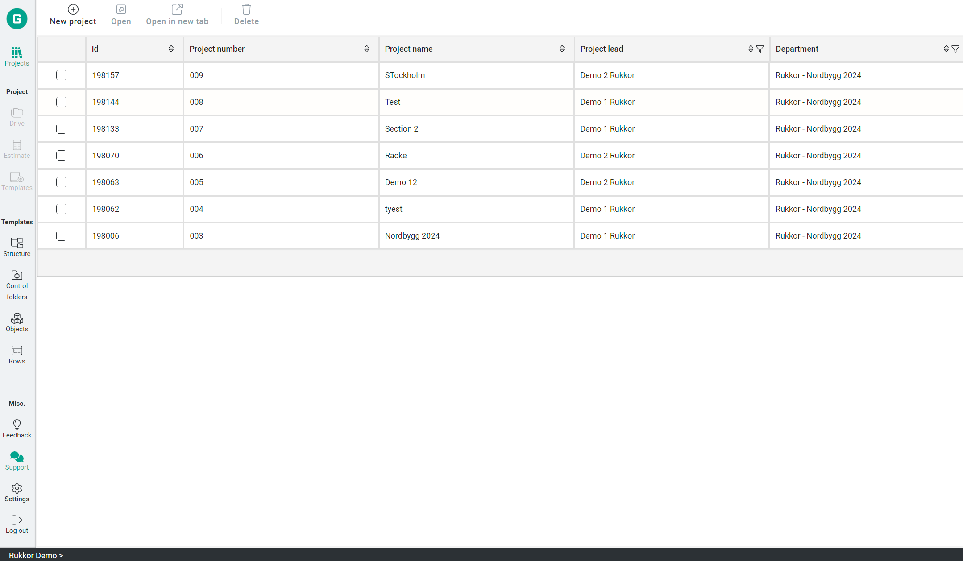
Task: Click project name Section 2
Action: pos(402,129)
